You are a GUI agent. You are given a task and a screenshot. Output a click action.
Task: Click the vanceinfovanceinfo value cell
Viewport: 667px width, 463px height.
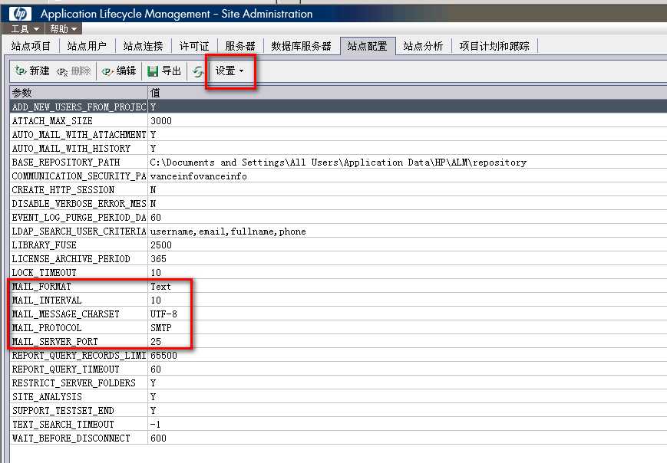[198, 176]
